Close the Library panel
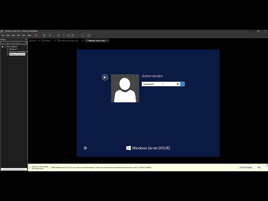The image size is (268, 201). point(26,39)
